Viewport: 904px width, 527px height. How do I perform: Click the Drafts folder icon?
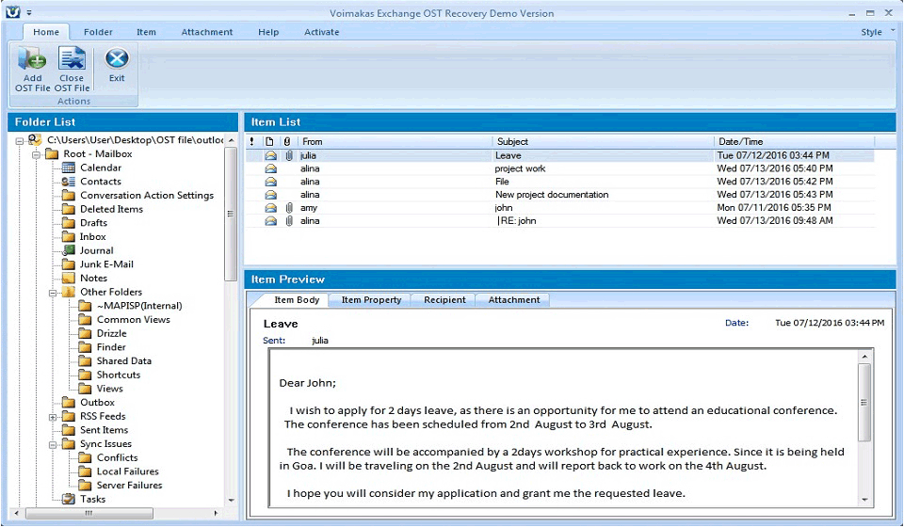pyautogui.click(x=69, y=223)
